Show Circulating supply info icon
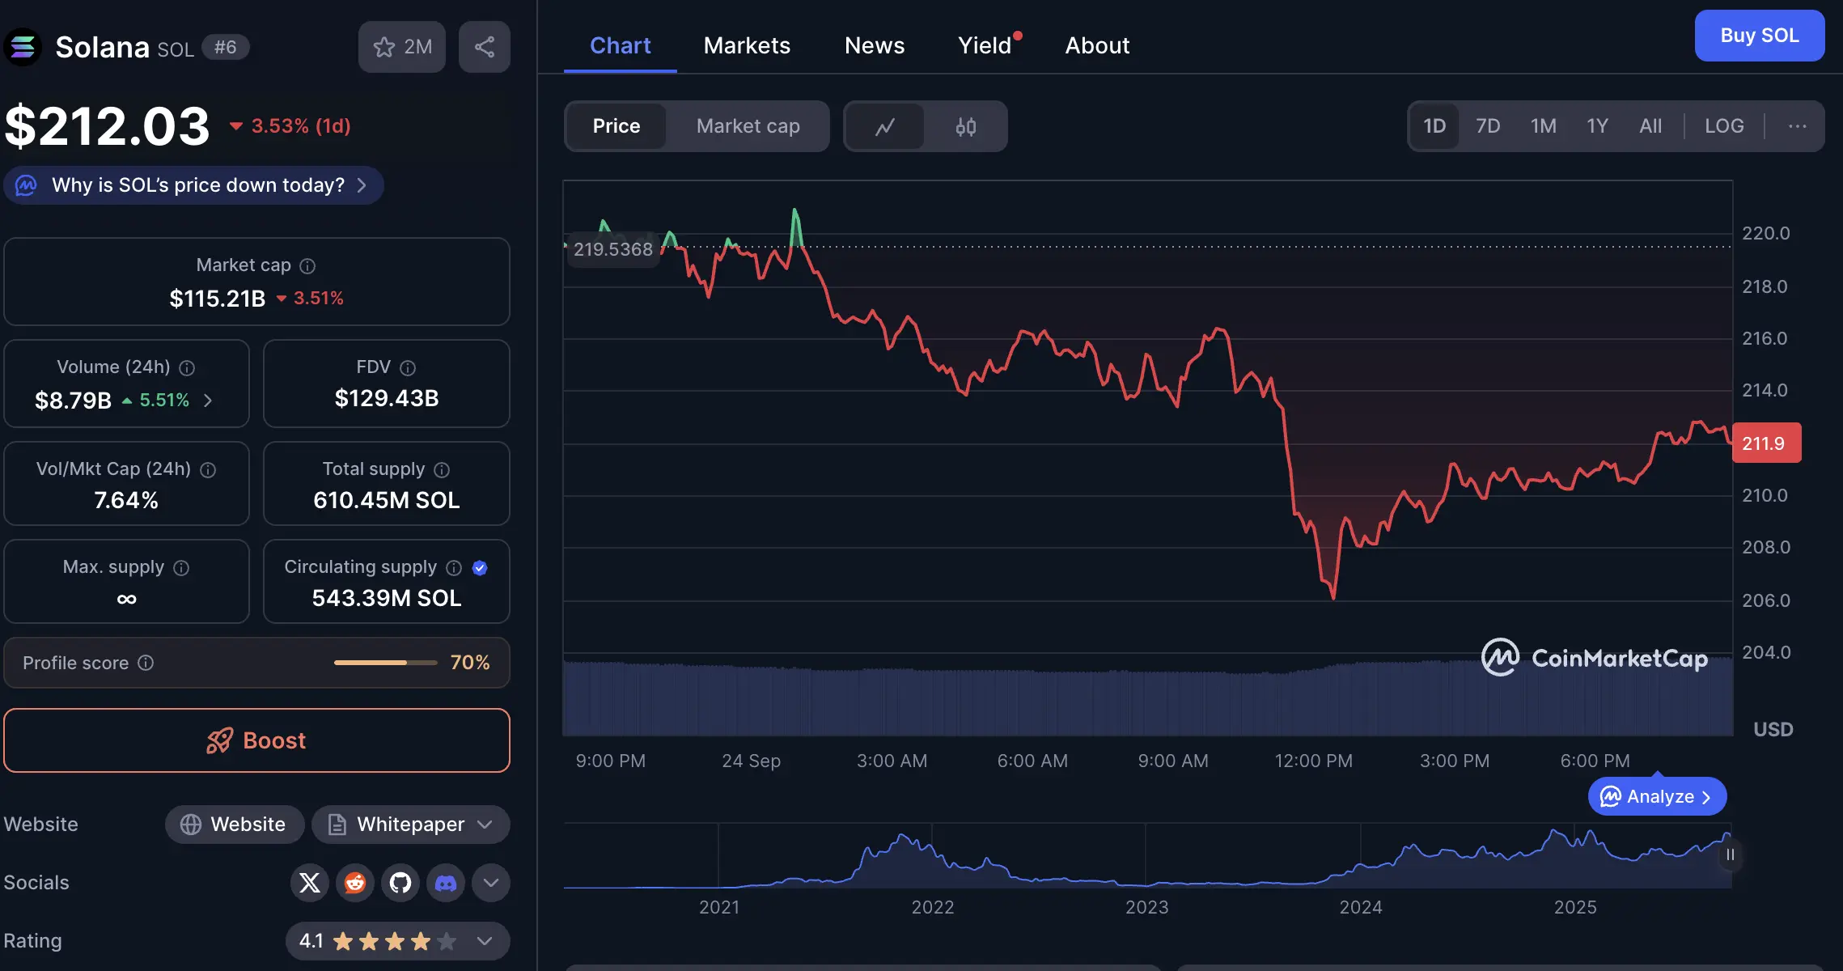The image size is (1843, 971). (454, 567)
